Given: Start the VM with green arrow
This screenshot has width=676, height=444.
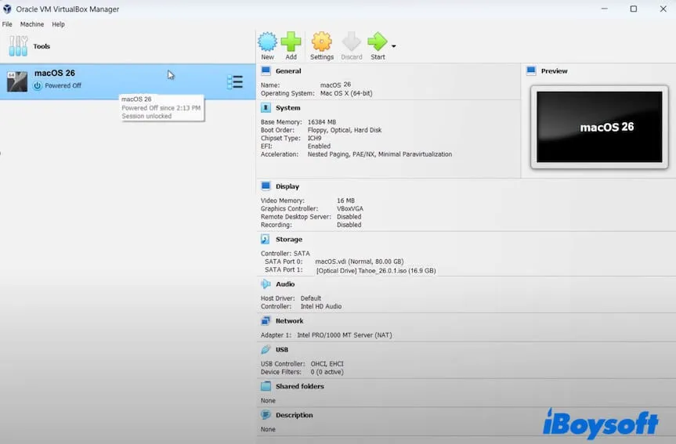Looking at the screenshot, I should [378, 43].
